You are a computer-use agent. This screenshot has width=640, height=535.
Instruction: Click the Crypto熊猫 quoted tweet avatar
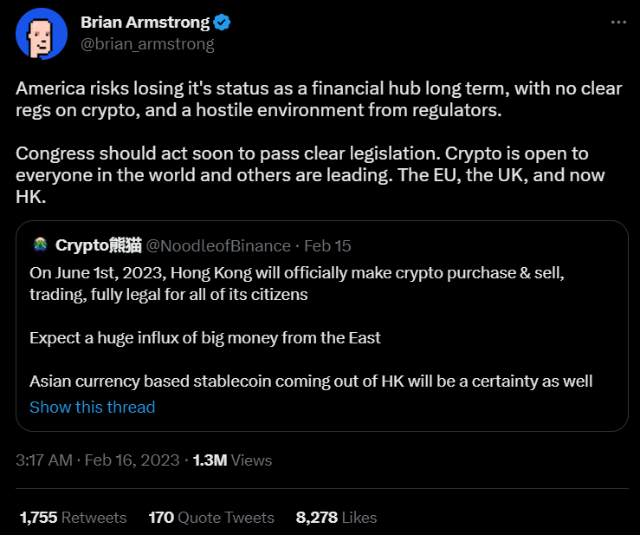40,245
